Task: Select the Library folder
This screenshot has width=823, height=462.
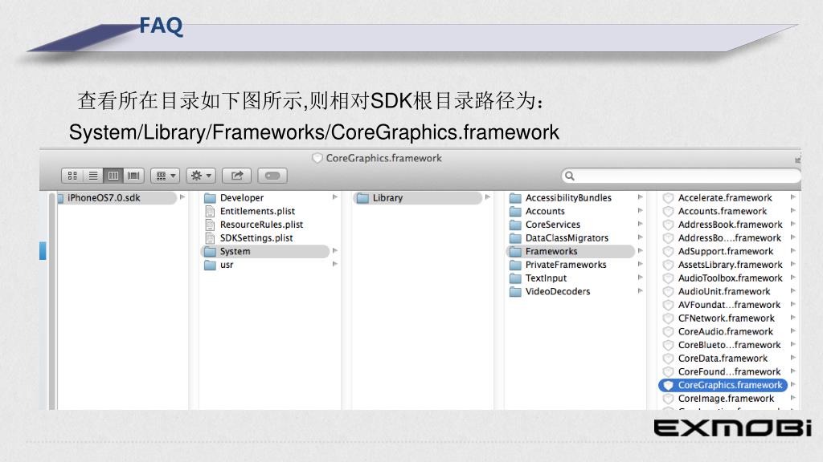Action: 418,197
